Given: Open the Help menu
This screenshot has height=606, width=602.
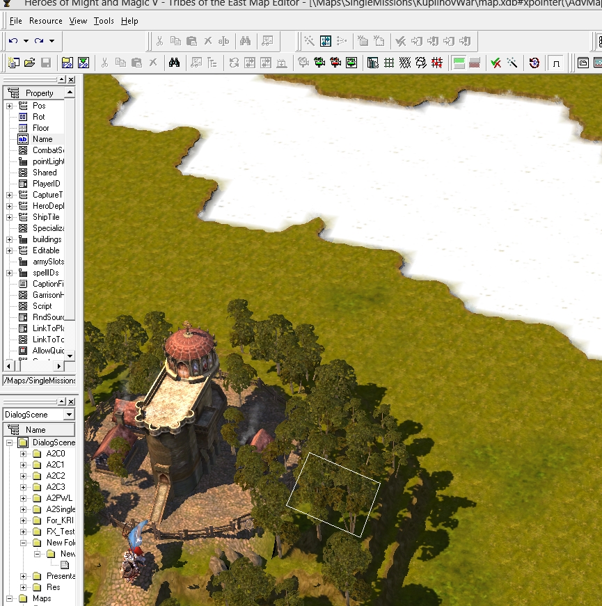Looking at the screenshot, I should click(129, 21).
